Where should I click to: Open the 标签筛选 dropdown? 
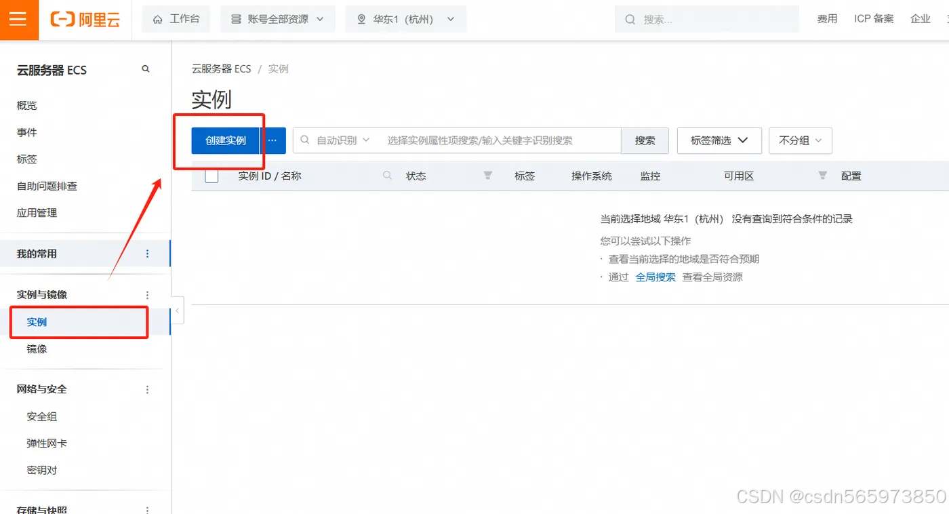(719, 140)
